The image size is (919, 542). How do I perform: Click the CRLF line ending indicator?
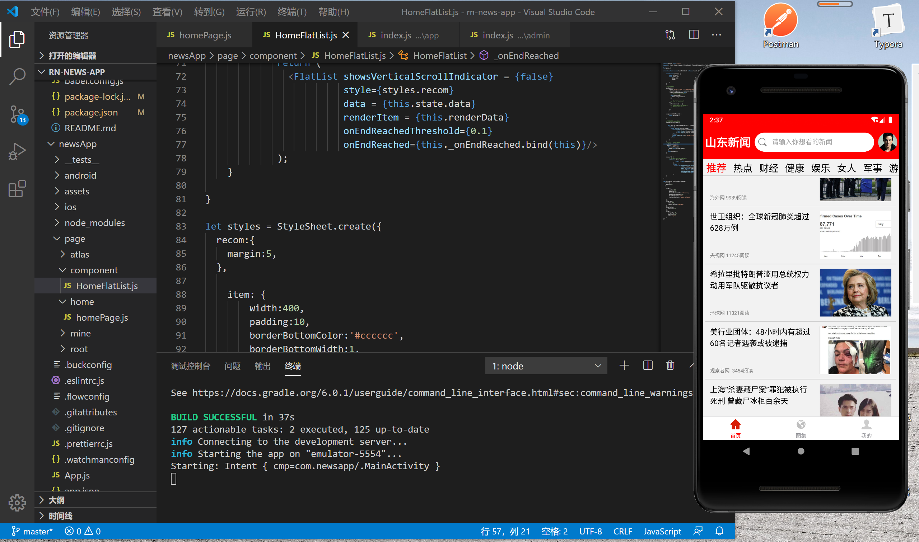(x=622, y=531)
